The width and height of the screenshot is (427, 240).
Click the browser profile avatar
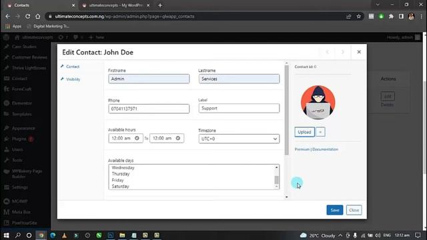(x=411, y=16)
